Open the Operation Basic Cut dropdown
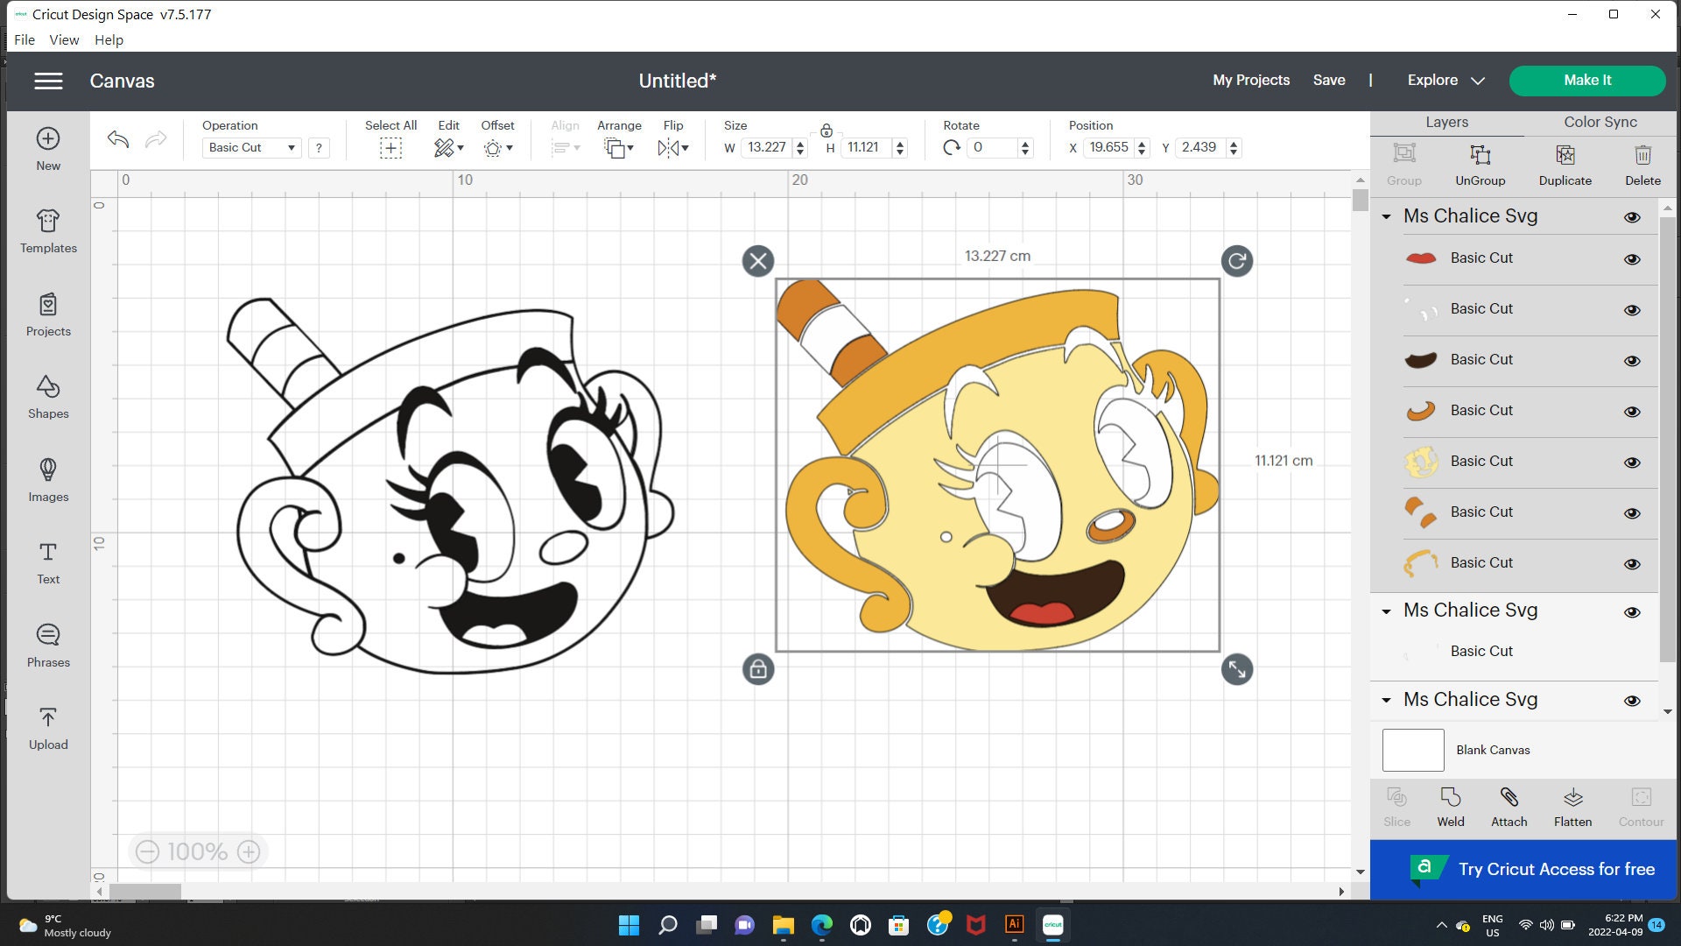This screenshot has height=946, width=1681. [249, 146]
